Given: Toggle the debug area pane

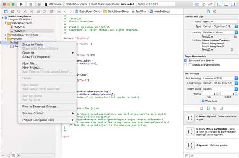Looking at the screenshot, I should coord(226,4).
